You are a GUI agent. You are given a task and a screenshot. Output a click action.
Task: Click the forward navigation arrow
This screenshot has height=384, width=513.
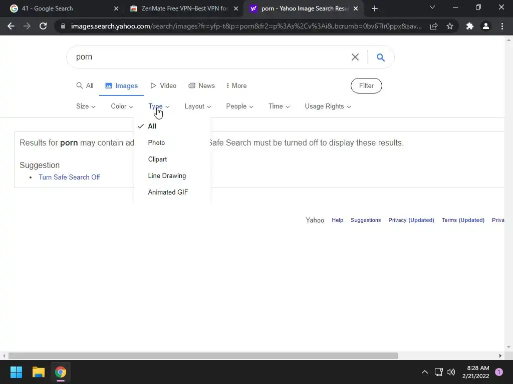27,26
